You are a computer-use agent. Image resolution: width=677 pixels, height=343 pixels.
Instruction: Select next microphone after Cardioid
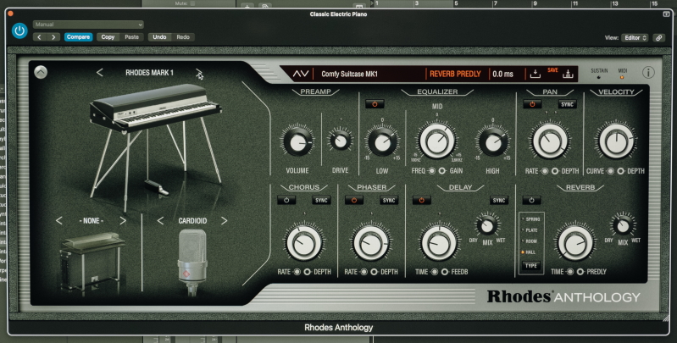[224, 221]
